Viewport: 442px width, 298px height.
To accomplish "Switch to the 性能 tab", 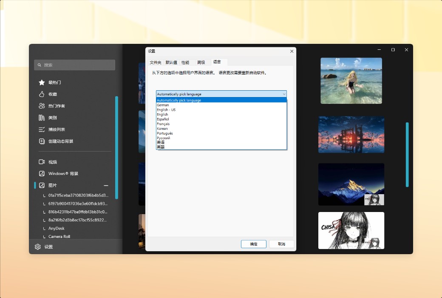I will pos(185,62).
